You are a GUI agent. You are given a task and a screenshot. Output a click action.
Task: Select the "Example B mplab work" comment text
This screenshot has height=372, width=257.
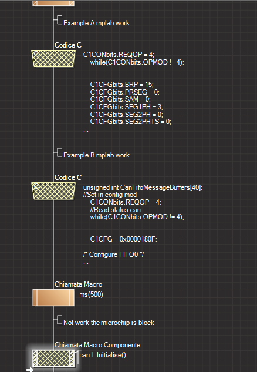96,155
